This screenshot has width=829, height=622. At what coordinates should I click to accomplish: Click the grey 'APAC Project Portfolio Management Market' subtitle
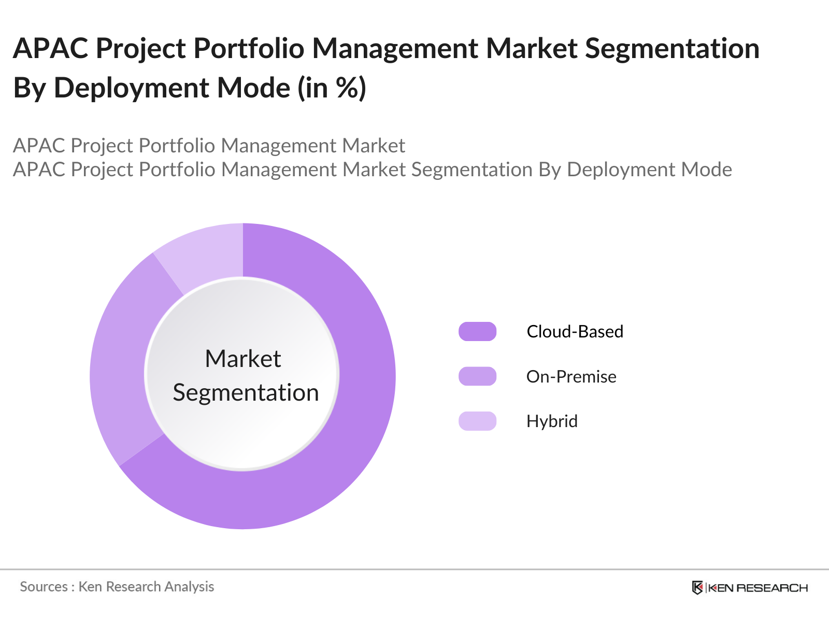[x=209, y=146]
